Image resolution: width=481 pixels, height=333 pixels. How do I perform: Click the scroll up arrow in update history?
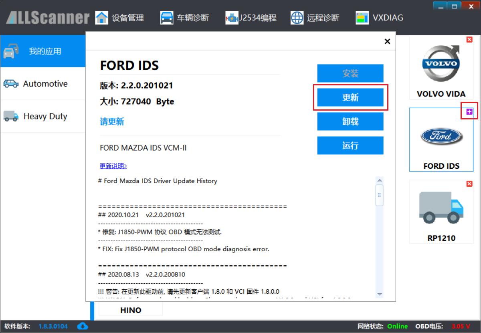coord(380,180)
